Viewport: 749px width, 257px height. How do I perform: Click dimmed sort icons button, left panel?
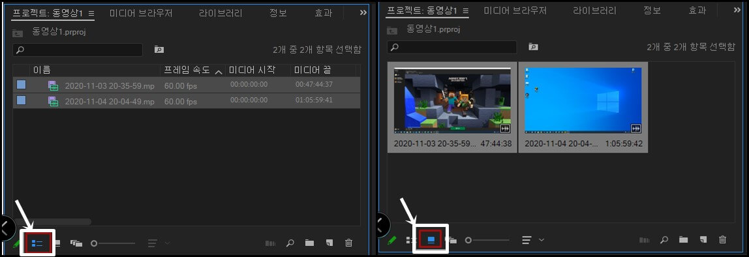[153, 243]
